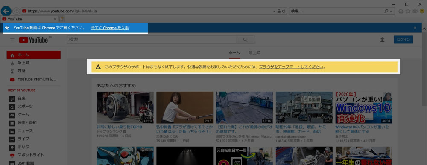The width and height of the screenshot is (427, 165).
Task: Click the あなたへのおすすめ section heading
Action: pos(116,86)
